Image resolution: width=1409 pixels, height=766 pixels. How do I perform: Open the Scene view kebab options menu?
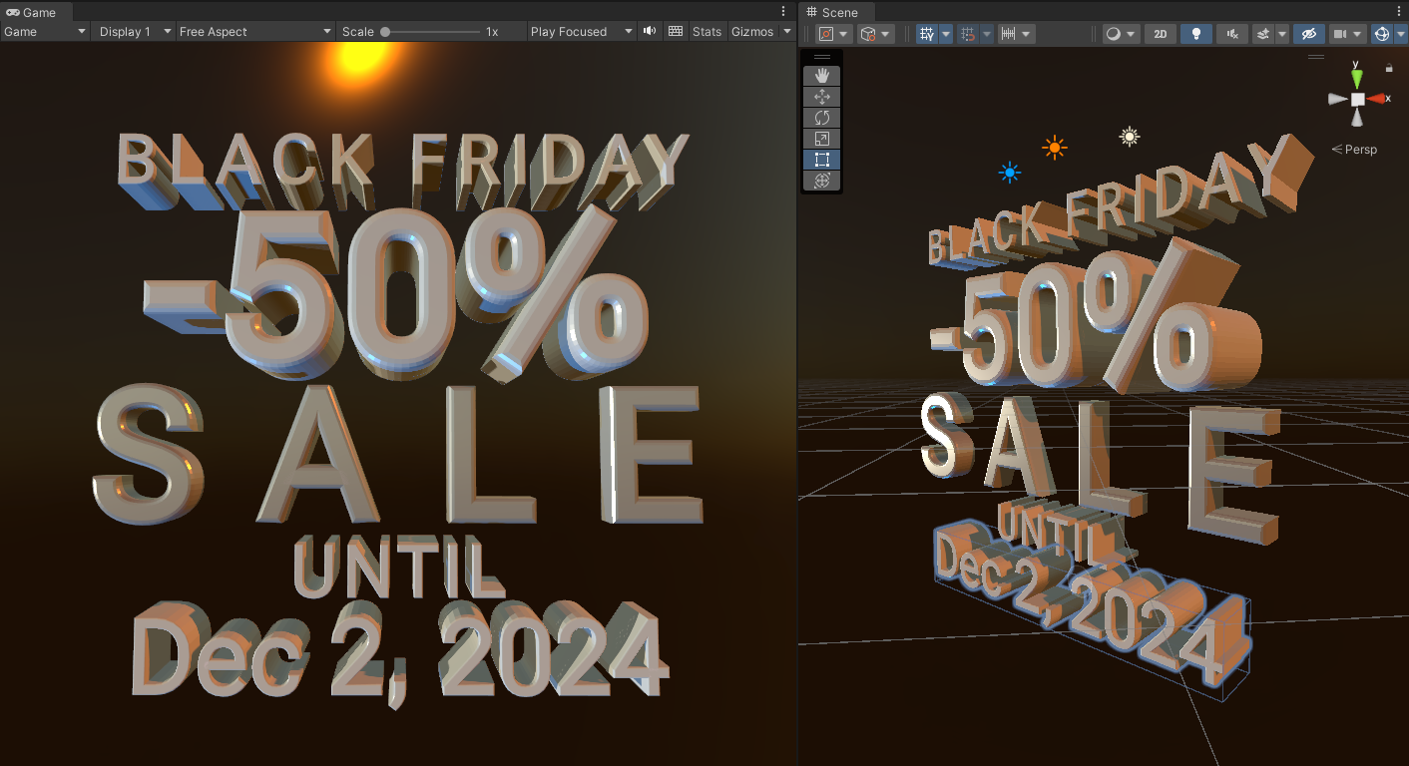(1397, 12)
